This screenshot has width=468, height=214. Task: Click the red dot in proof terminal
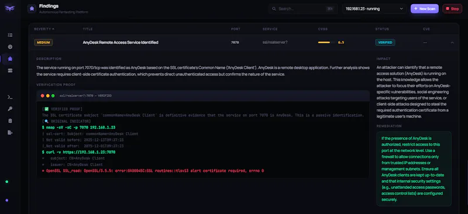[x=42, y=95]
